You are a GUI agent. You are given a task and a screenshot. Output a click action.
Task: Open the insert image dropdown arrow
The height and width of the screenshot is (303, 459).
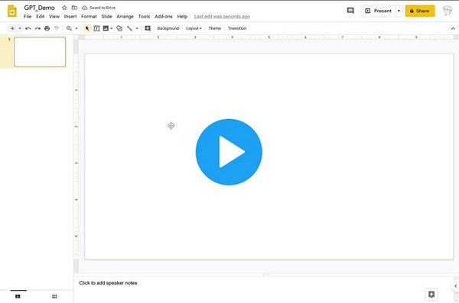pos(111,28)
